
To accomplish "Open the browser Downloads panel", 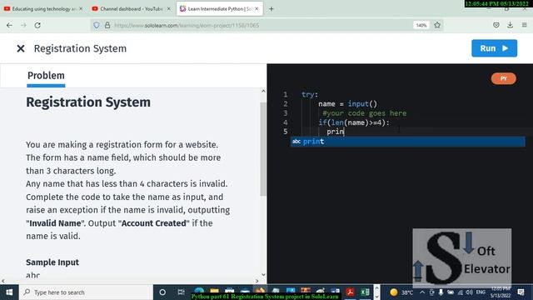I will (x=510, y=25).
